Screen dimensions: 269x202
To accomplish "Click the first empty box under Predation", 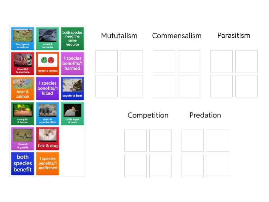I will pyautogui.click(x=193, y=141).
